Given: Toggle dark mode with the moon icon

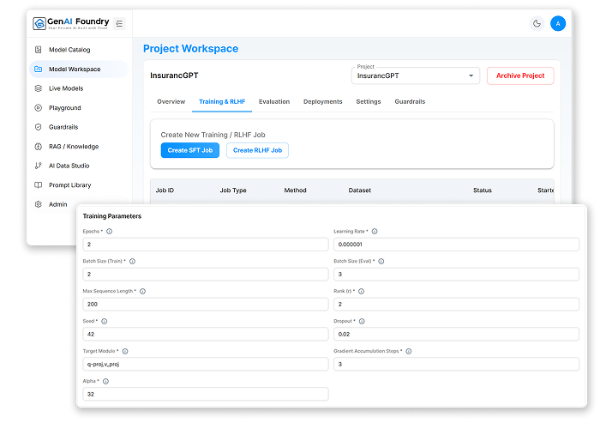Looking at the screenshot, I should click(537, 23).
